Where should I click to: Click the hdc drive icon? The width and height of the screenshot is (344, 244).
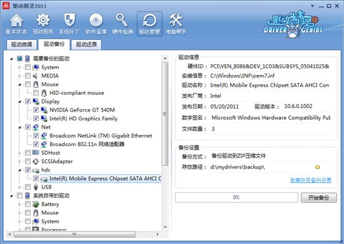(x=36, y=170)
